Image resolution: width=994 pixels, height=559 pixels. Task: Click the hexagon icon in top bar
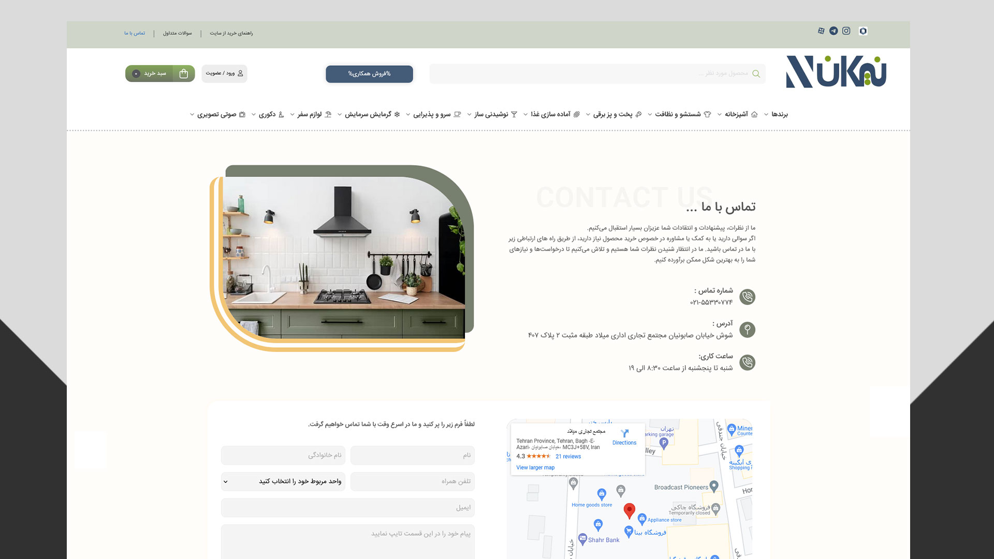pos(863,31)
